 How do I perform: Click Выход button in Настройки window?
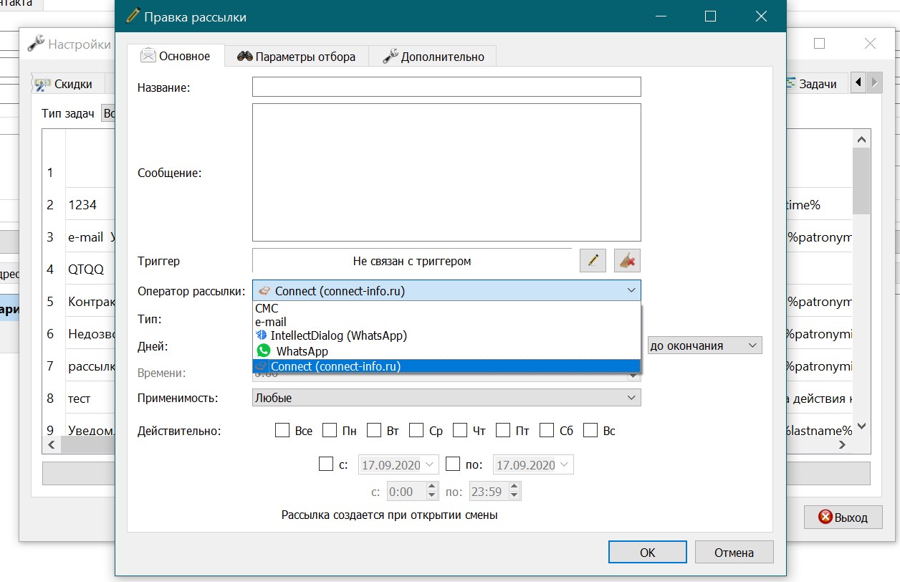tap(843, 517)
